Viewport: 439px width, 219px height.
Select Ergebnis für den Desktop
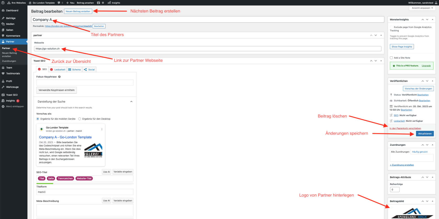[80, 119]
